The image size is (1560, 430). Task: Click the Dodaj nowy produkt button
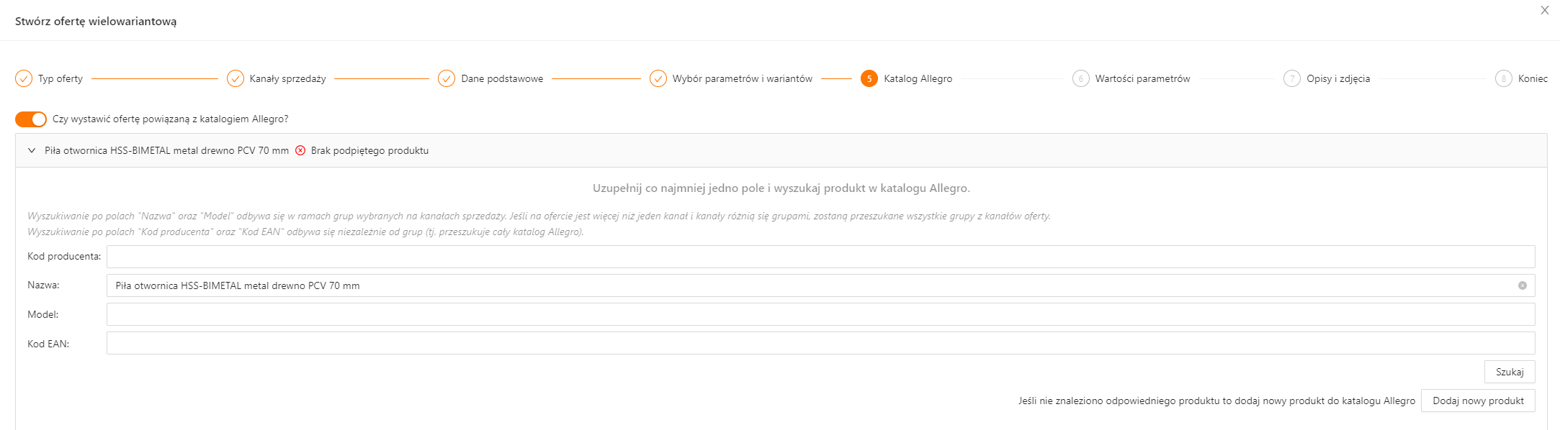1478,401
